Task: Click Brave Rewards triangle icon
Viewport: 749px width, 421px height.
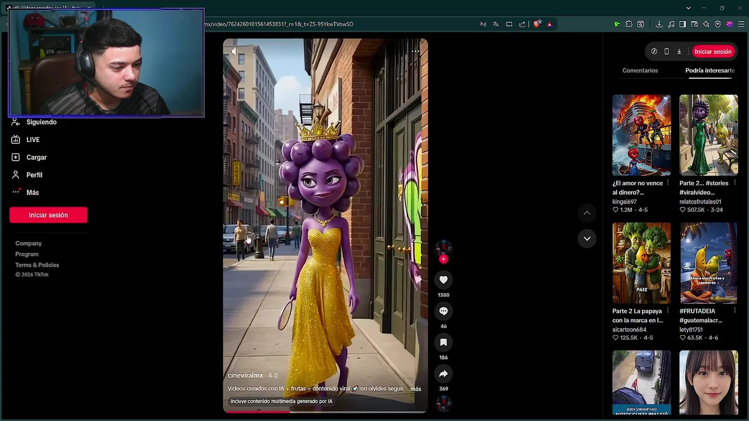Action: (549, 24)
